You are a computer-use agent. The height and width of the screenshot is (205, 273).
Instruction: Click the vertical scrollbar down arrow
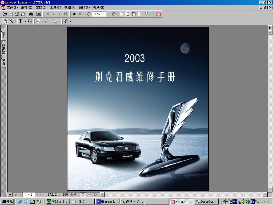click(x=270, y=190)
